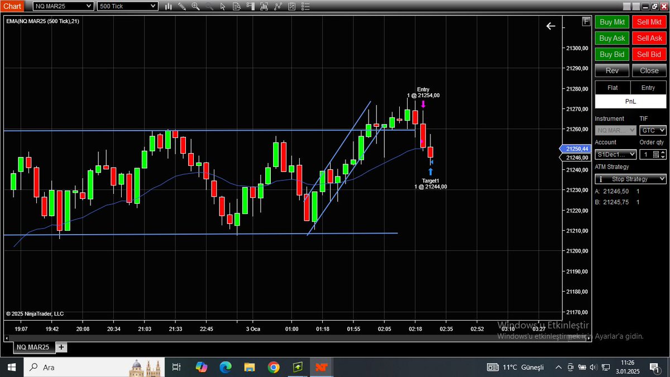Click the Buy Bid button
Screen dimensions: 670x377
coord(612,54)
